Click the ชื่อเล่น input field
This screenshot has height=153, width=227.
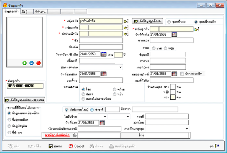(x=101, y=47)
